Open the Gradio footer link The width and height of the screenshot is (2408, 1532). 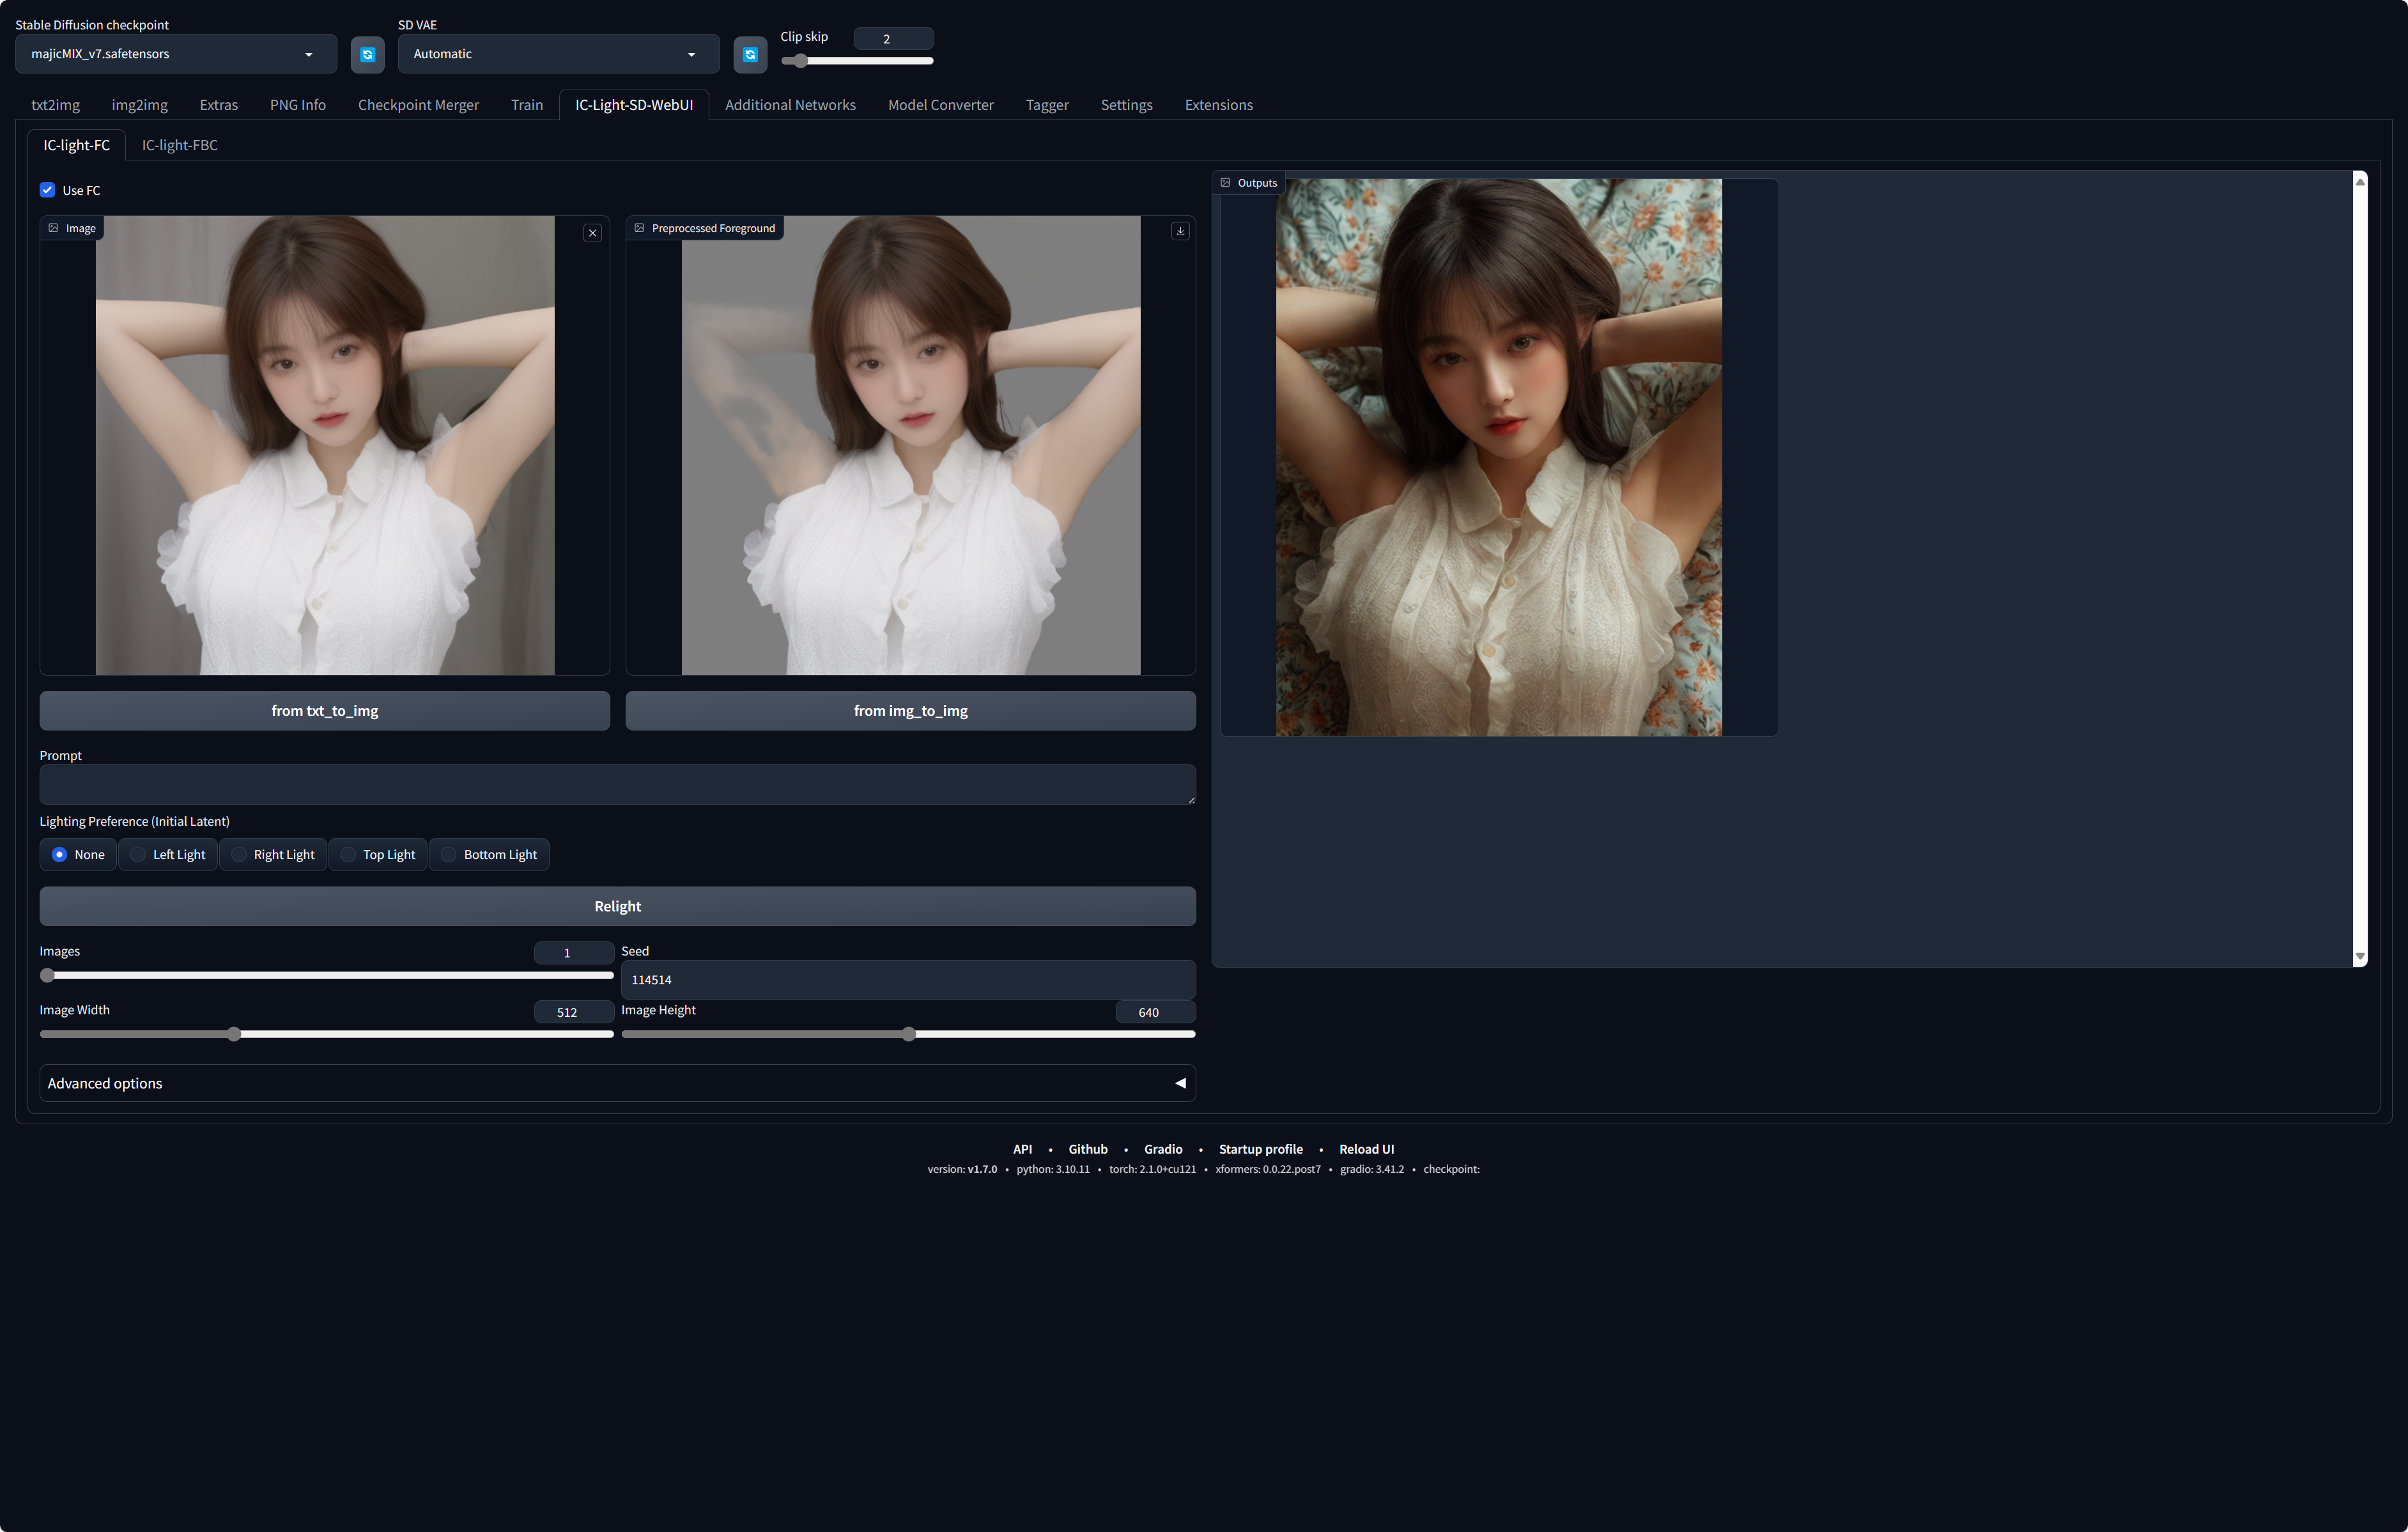coord(1163,1149)
